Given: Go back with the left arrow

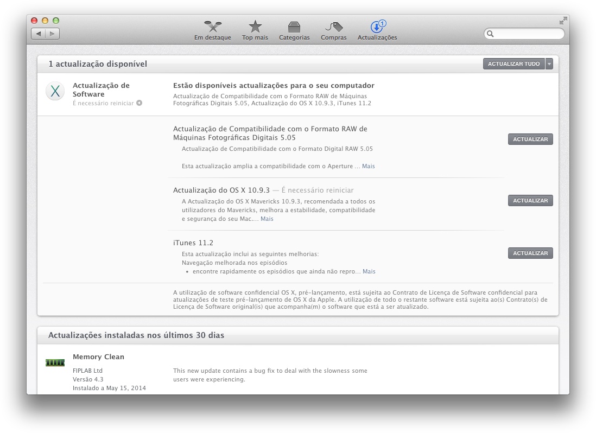Looking at the screenshot, I should click(x=38, y=34).
